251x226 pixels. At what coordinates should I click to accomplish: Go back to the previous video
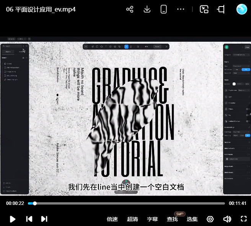29,219
